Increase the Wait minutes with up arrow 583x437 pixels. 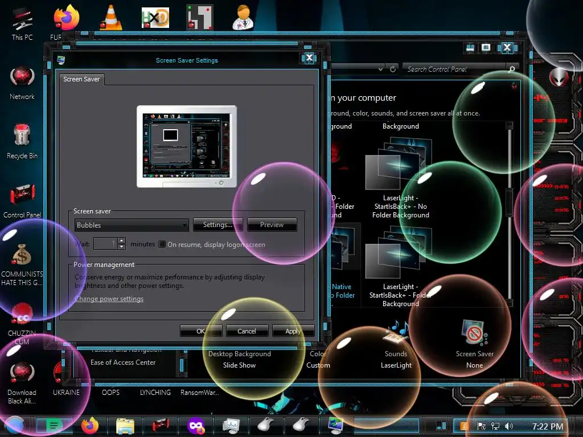pyautogui.click(x=121, y=241)
